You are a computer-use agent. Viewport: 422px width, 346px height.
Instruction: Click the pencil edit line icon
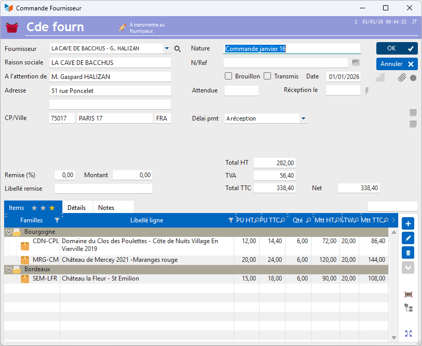coord(408,238)
